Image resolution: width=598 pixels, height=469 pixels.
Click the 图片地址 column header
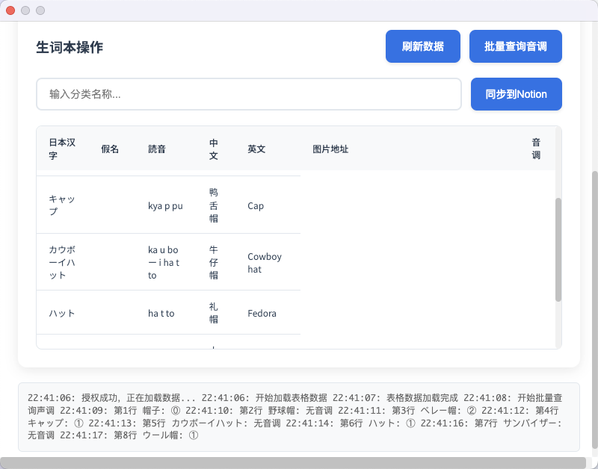[x=330, y=149]
